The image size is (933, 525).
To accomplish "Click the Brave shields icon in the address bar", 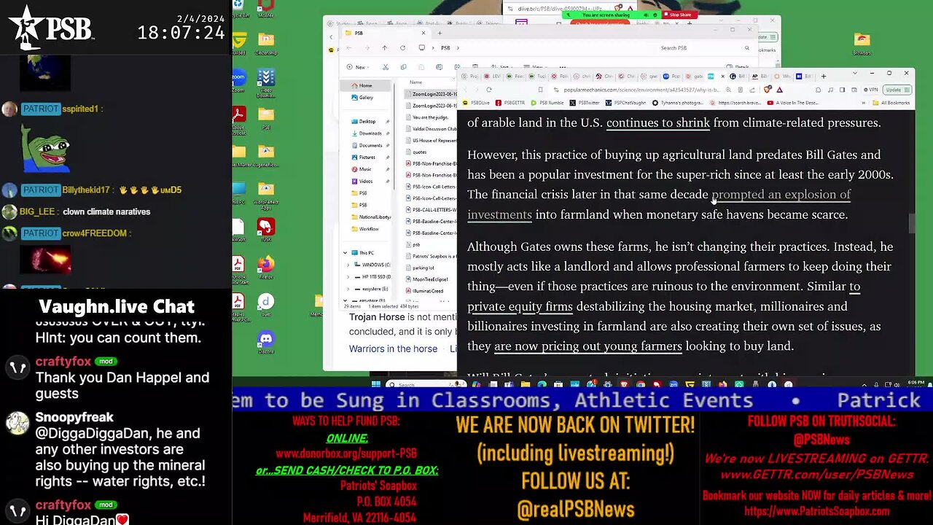I will [767, 90].
